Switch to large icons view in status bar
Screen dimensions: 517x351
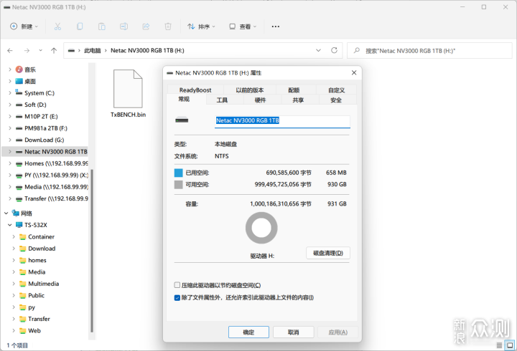[510, 345]
